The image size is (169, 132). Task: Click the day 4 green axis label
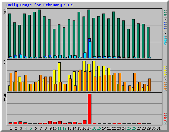point(26,128)
